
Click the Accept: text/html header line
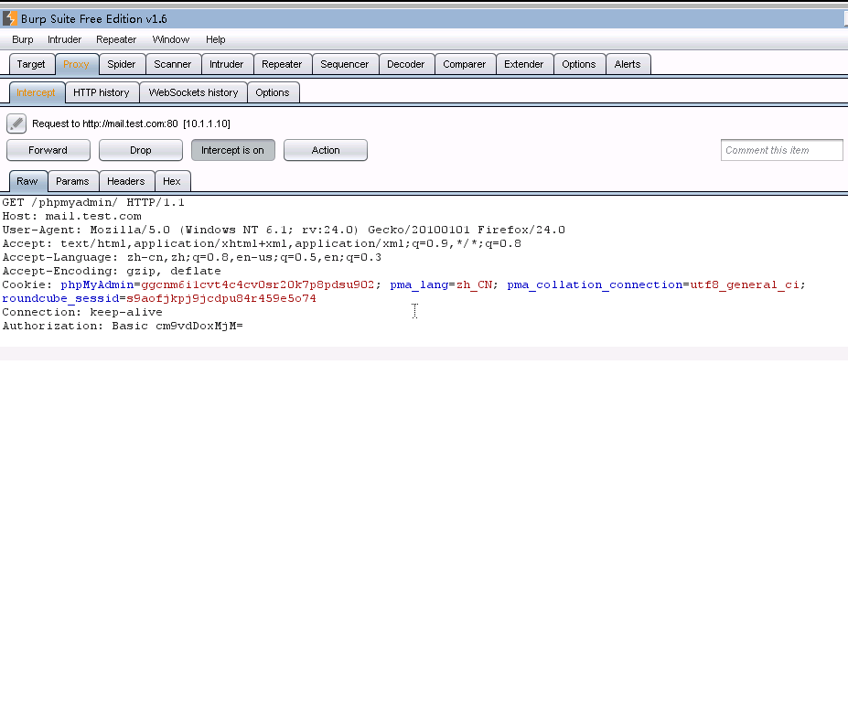pyautogui.click(x=262, y=243)
